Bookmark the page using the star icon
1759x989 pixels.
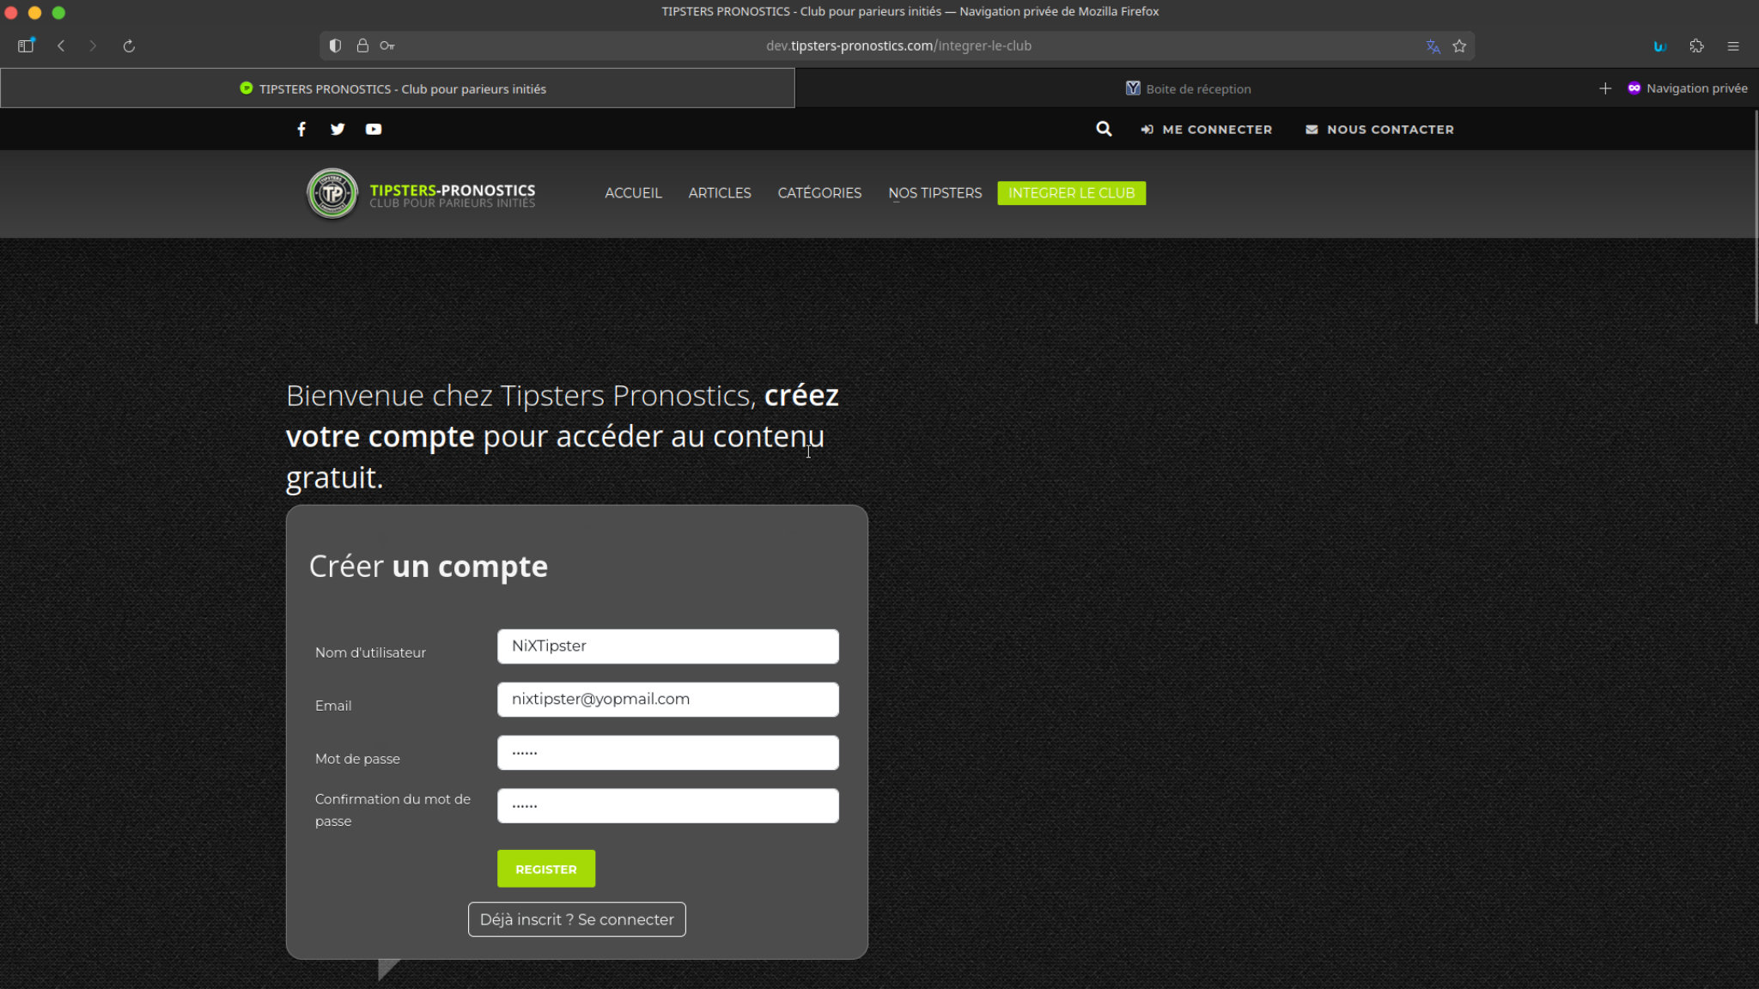tap(1458, 46)
